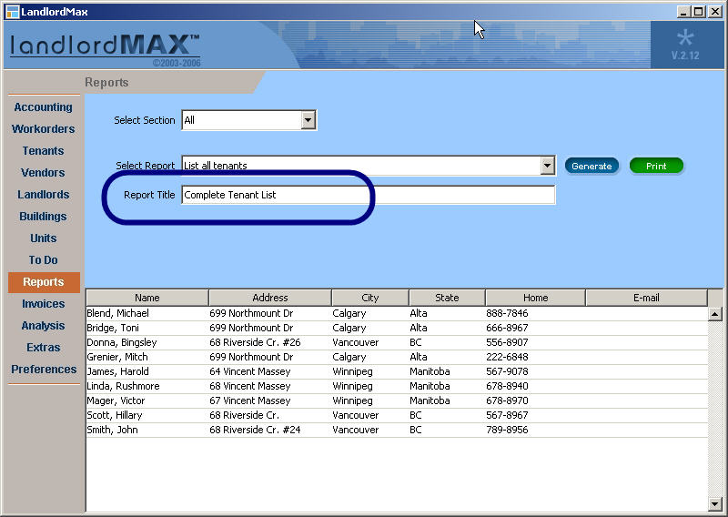Select the Linda, Rushmore tenant row
This screenshot has width=728, height=517.
click(397, 387)
